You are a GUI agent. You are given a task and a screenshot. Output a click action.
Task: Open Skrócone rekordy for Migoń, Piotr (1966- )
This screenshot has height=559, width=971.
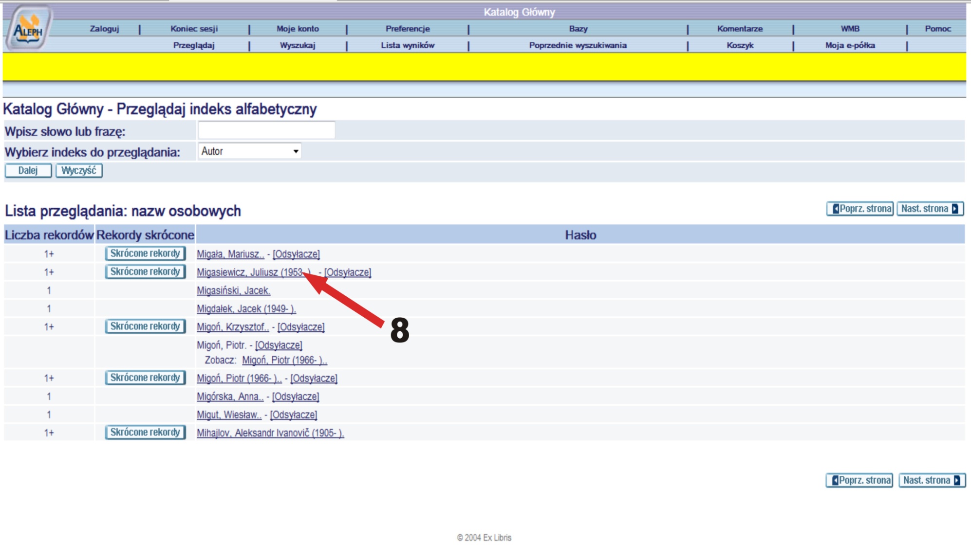coord(145,378)
